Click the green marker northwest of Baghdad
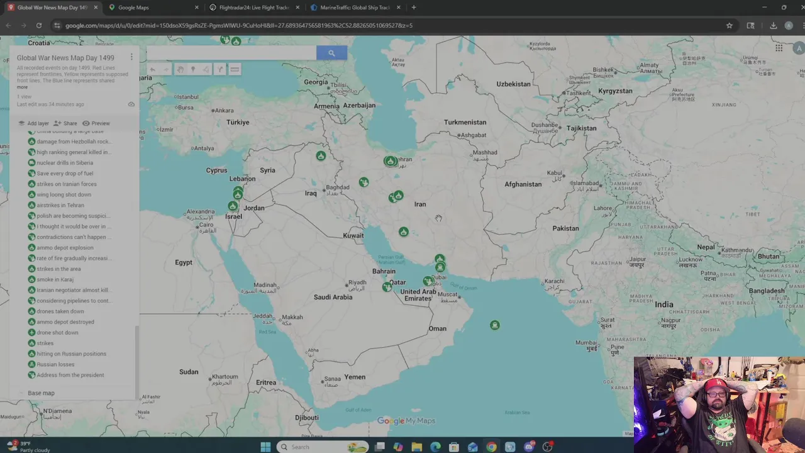This screenshot has height=453, width=805. pyautogui.click(x=321, y=155)
